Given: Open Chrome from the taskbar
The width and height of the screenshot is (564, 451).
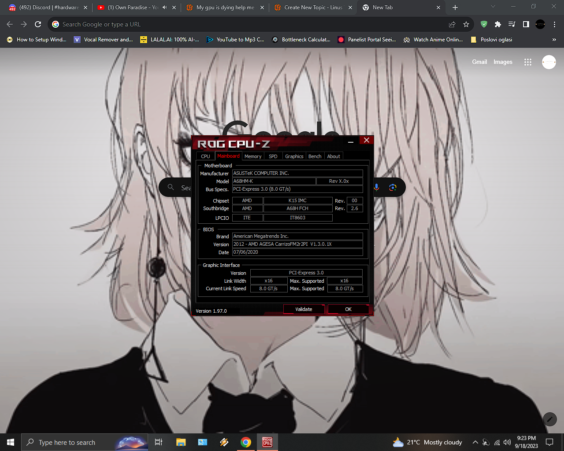Looking at the screenshot, I should tap(246, 442).
